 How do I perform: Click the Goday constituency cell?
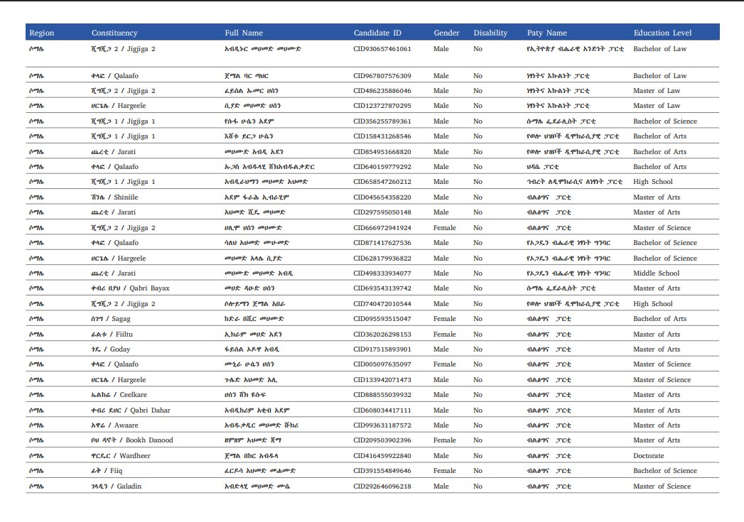click(111, 349)
